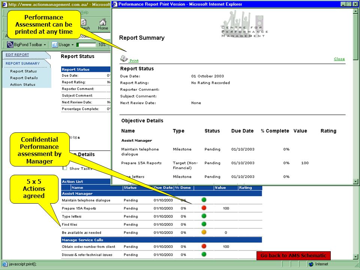Toggle the Show Tasks checkbox

65,168
